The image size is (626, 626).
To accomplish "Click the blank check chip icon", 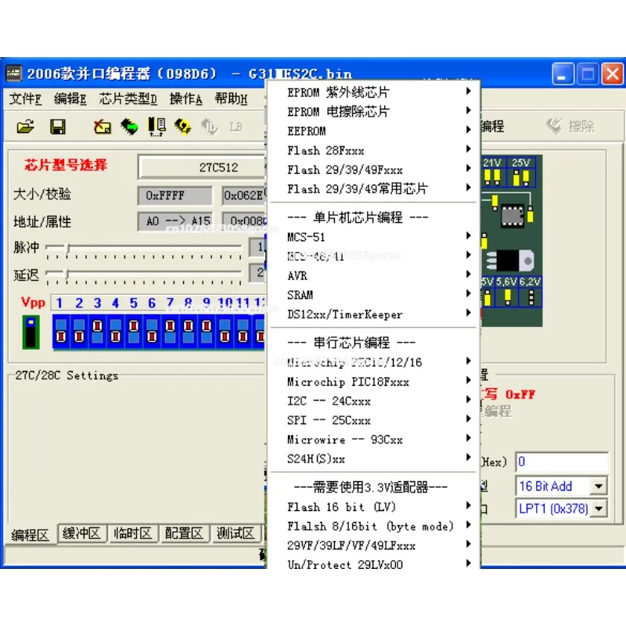I will (x=103, y=127).
